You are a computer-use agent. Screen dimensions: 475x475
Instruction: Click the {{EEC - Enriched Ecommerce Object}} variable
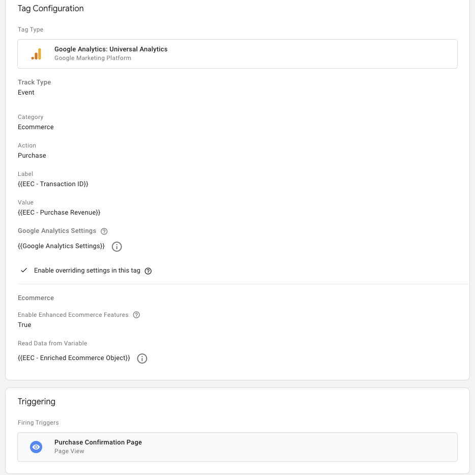click(74, 358)
